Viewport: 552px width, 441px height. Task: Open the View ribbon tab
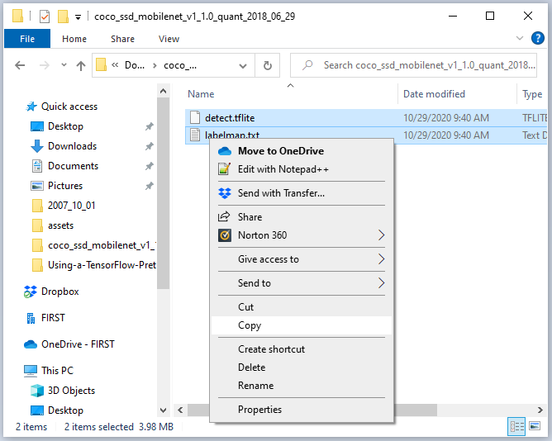click(x=169, y=39)
